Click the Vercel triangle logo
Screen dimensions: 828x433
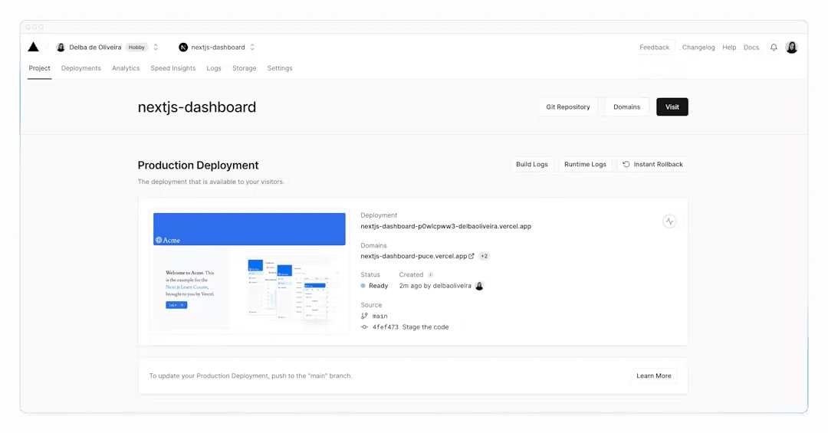coord(33,47)
